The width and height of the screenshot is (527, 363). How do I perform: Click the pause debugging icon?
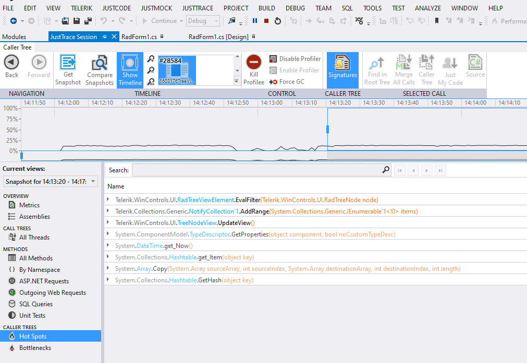click(x=255, y=21)
